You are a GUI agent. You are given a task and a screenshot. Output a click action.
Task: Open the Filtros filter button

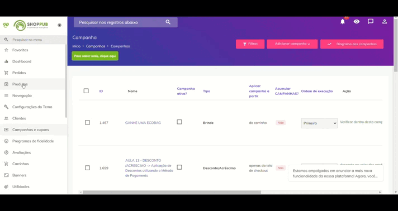(250, 44)
